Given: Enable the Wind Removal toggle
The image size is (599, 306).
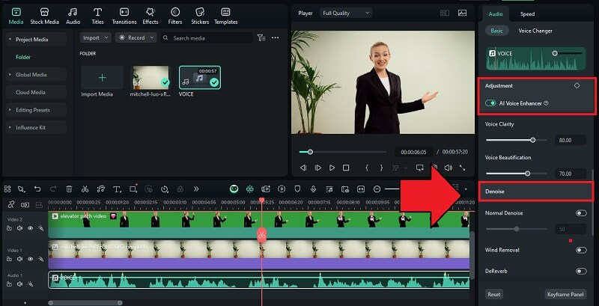Looking at the screenshot, I should [581, 251].
